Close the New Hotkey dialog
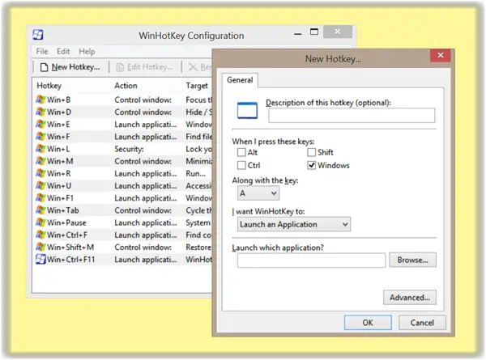The height and width of the screenshot is (360, 486). (440, 55)
